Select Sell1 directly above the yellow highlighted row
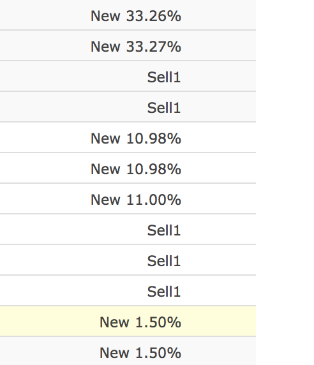 coord(164,292)
